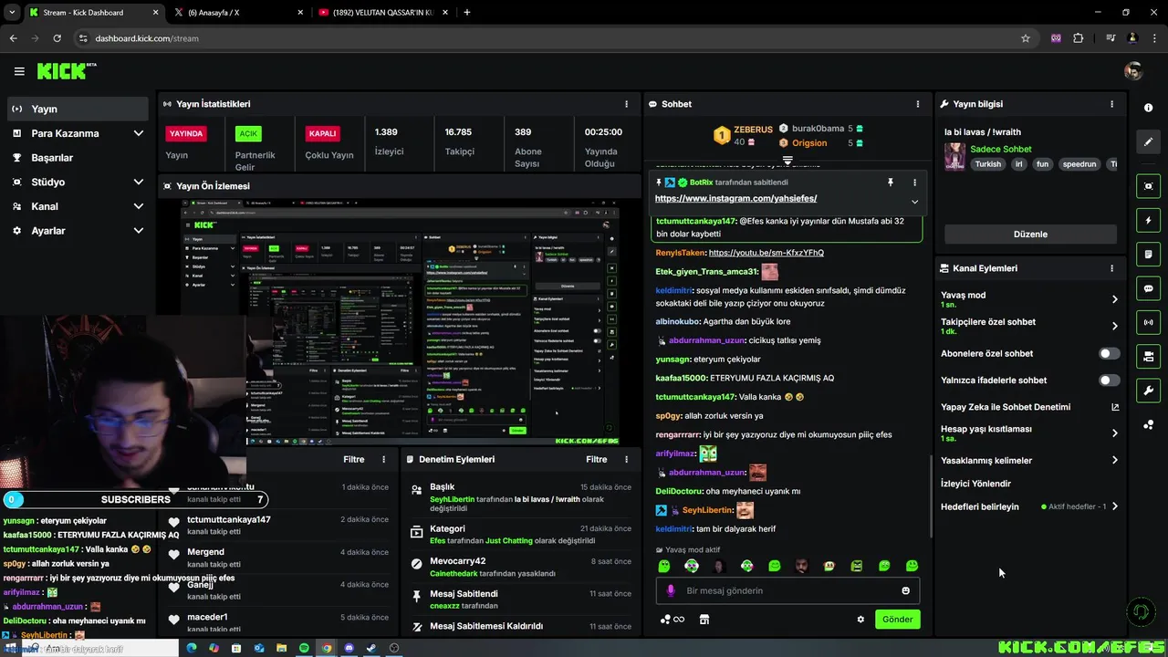Click the purple microphone icon in message field
This screenshot has height=657, width=1168.
[671, 590]
